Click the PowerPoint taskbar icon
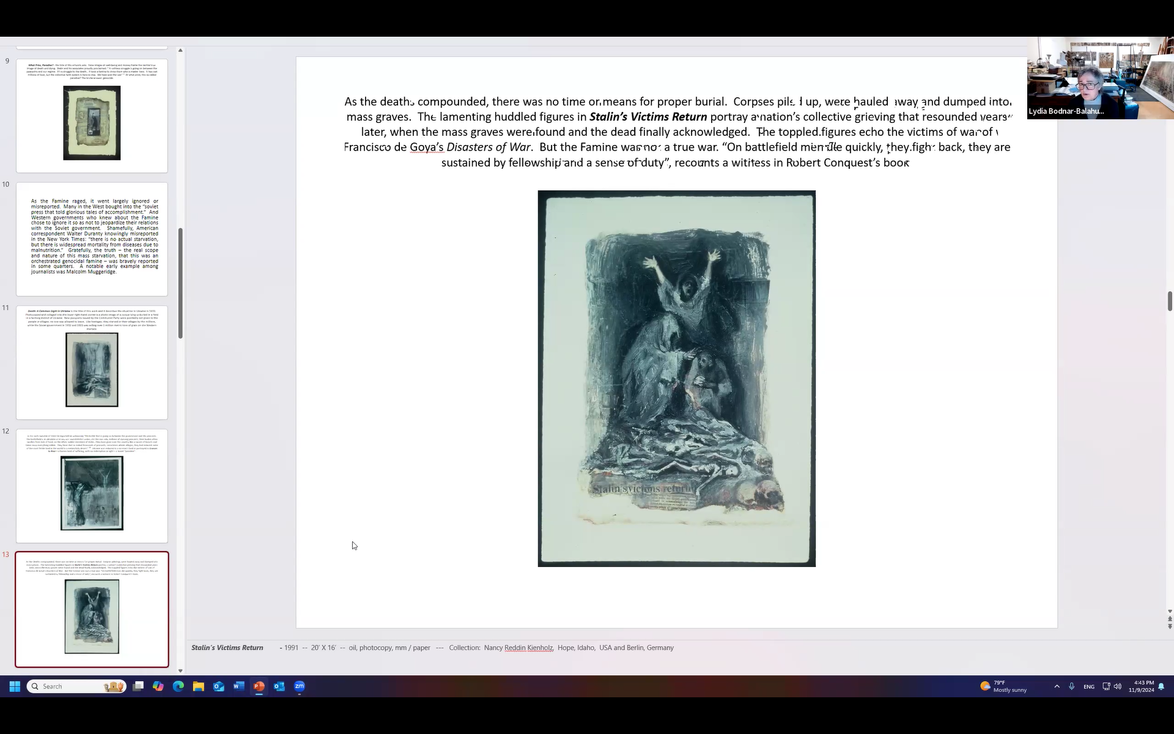This screenshot has width=1174, height=734. click(259, 686)
